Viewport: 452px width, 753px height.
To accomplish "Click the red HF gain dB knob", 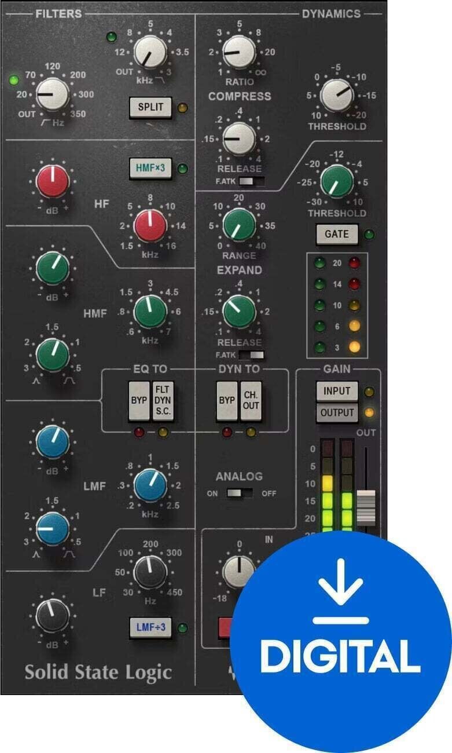I will coord(53,180).
